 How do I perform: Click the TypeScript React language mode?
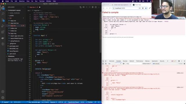pyautogui.click(x=74, y=102)
